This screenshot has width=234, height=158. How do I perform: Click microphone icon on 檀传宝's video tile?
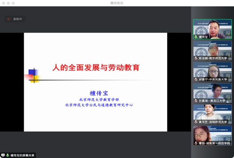coord(195,37)
